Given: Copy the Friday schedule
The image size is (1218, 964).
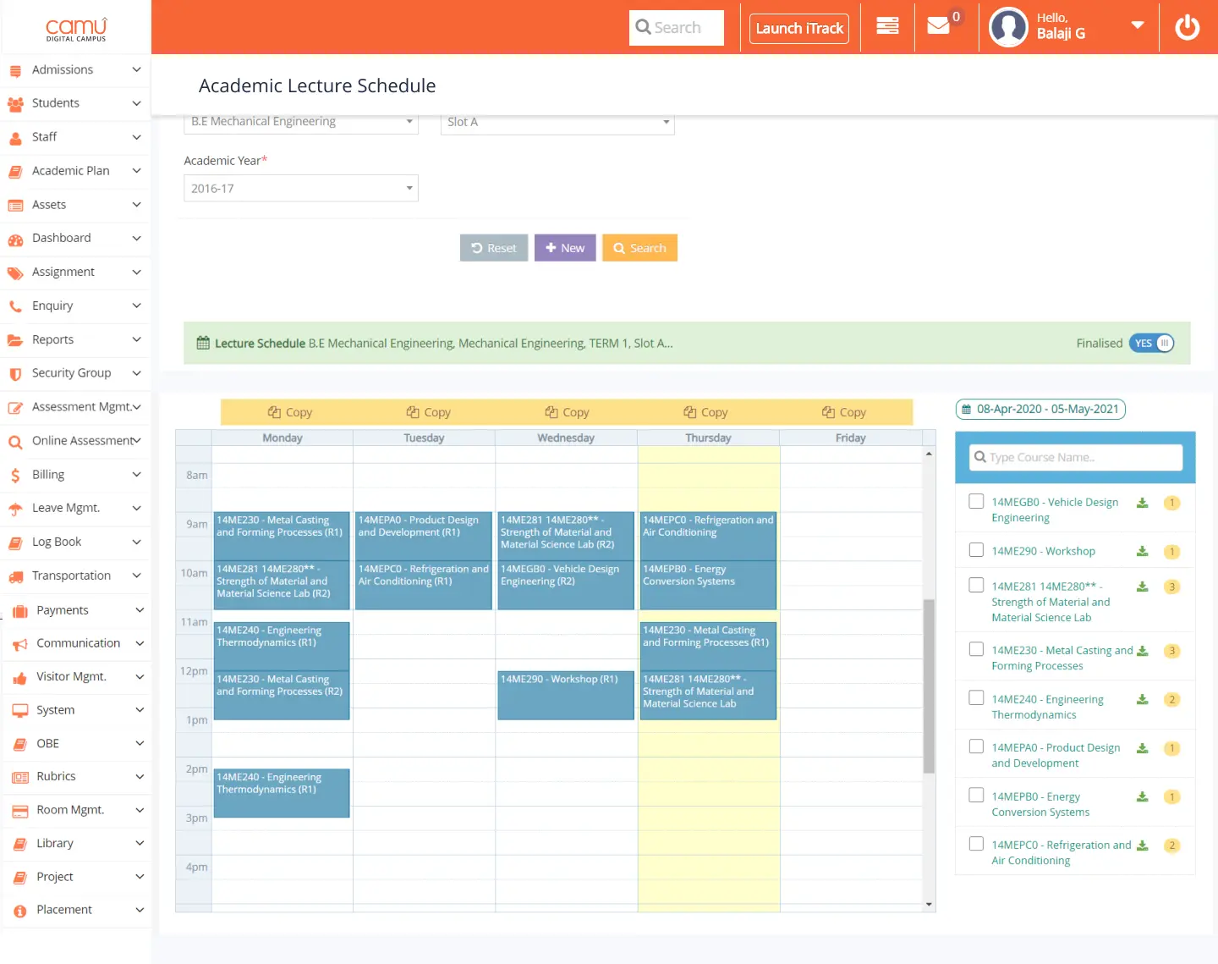Looking at the screenshot, I should click(x=844, y=412).
